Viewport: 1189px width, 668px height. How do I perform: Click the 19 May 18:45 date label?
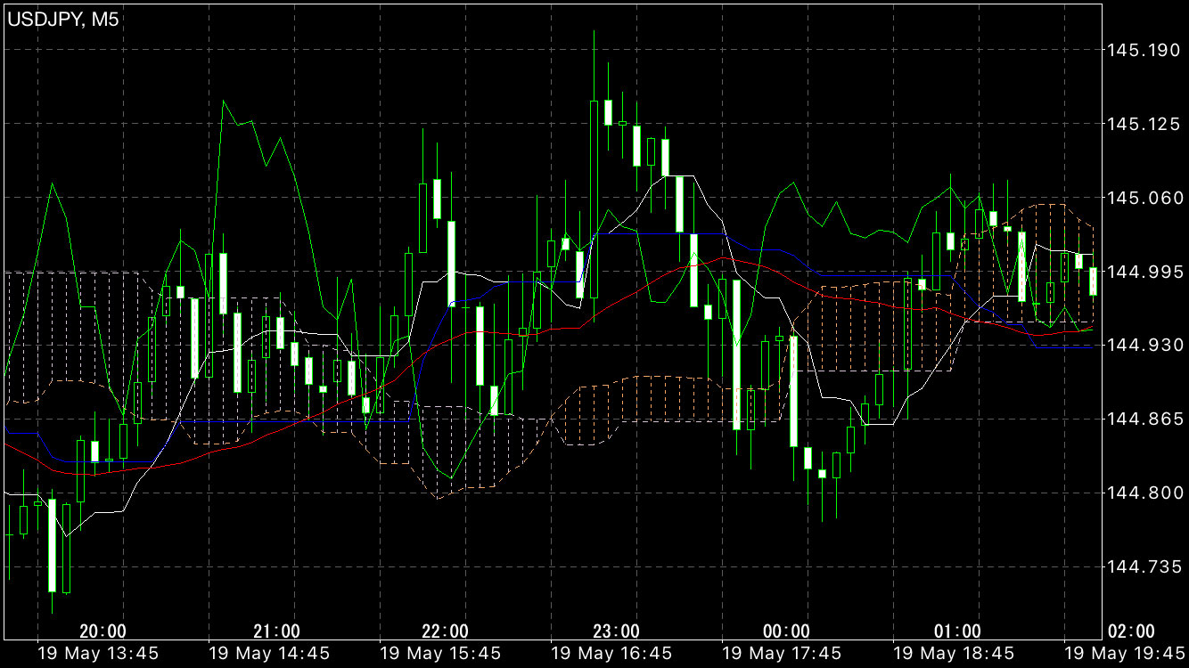954,654
